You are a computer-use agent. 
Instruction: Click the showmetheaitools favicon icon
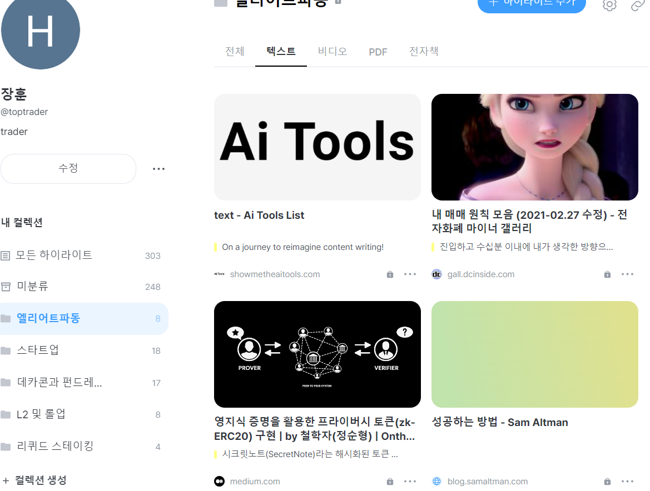point(219,274)
